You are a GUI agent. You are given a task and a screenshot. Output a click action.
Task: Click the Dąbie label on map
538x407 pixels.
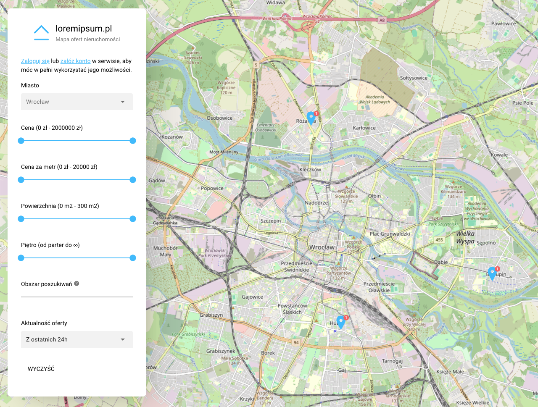click(441, 262)
